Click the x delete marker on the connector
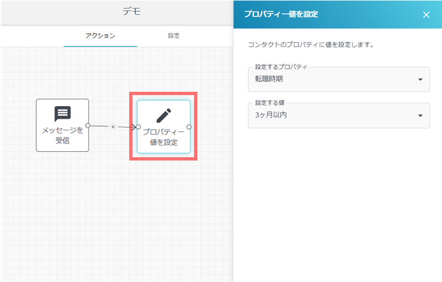The height and width of the screenshot is (282, 442). [x=113, y=126]
